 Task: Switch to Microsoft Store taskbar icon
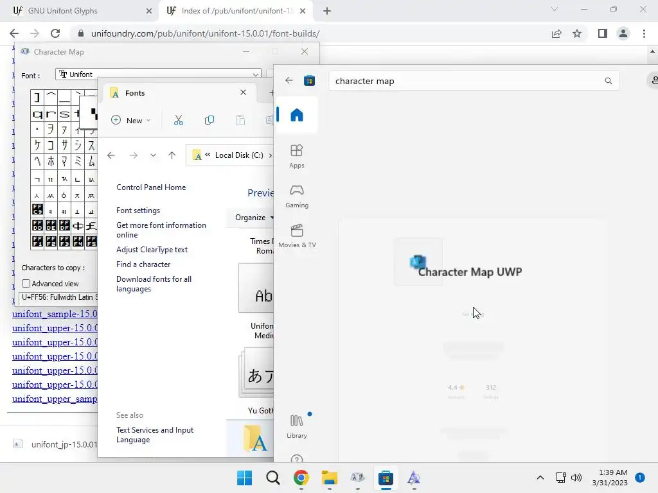point(386,478)
